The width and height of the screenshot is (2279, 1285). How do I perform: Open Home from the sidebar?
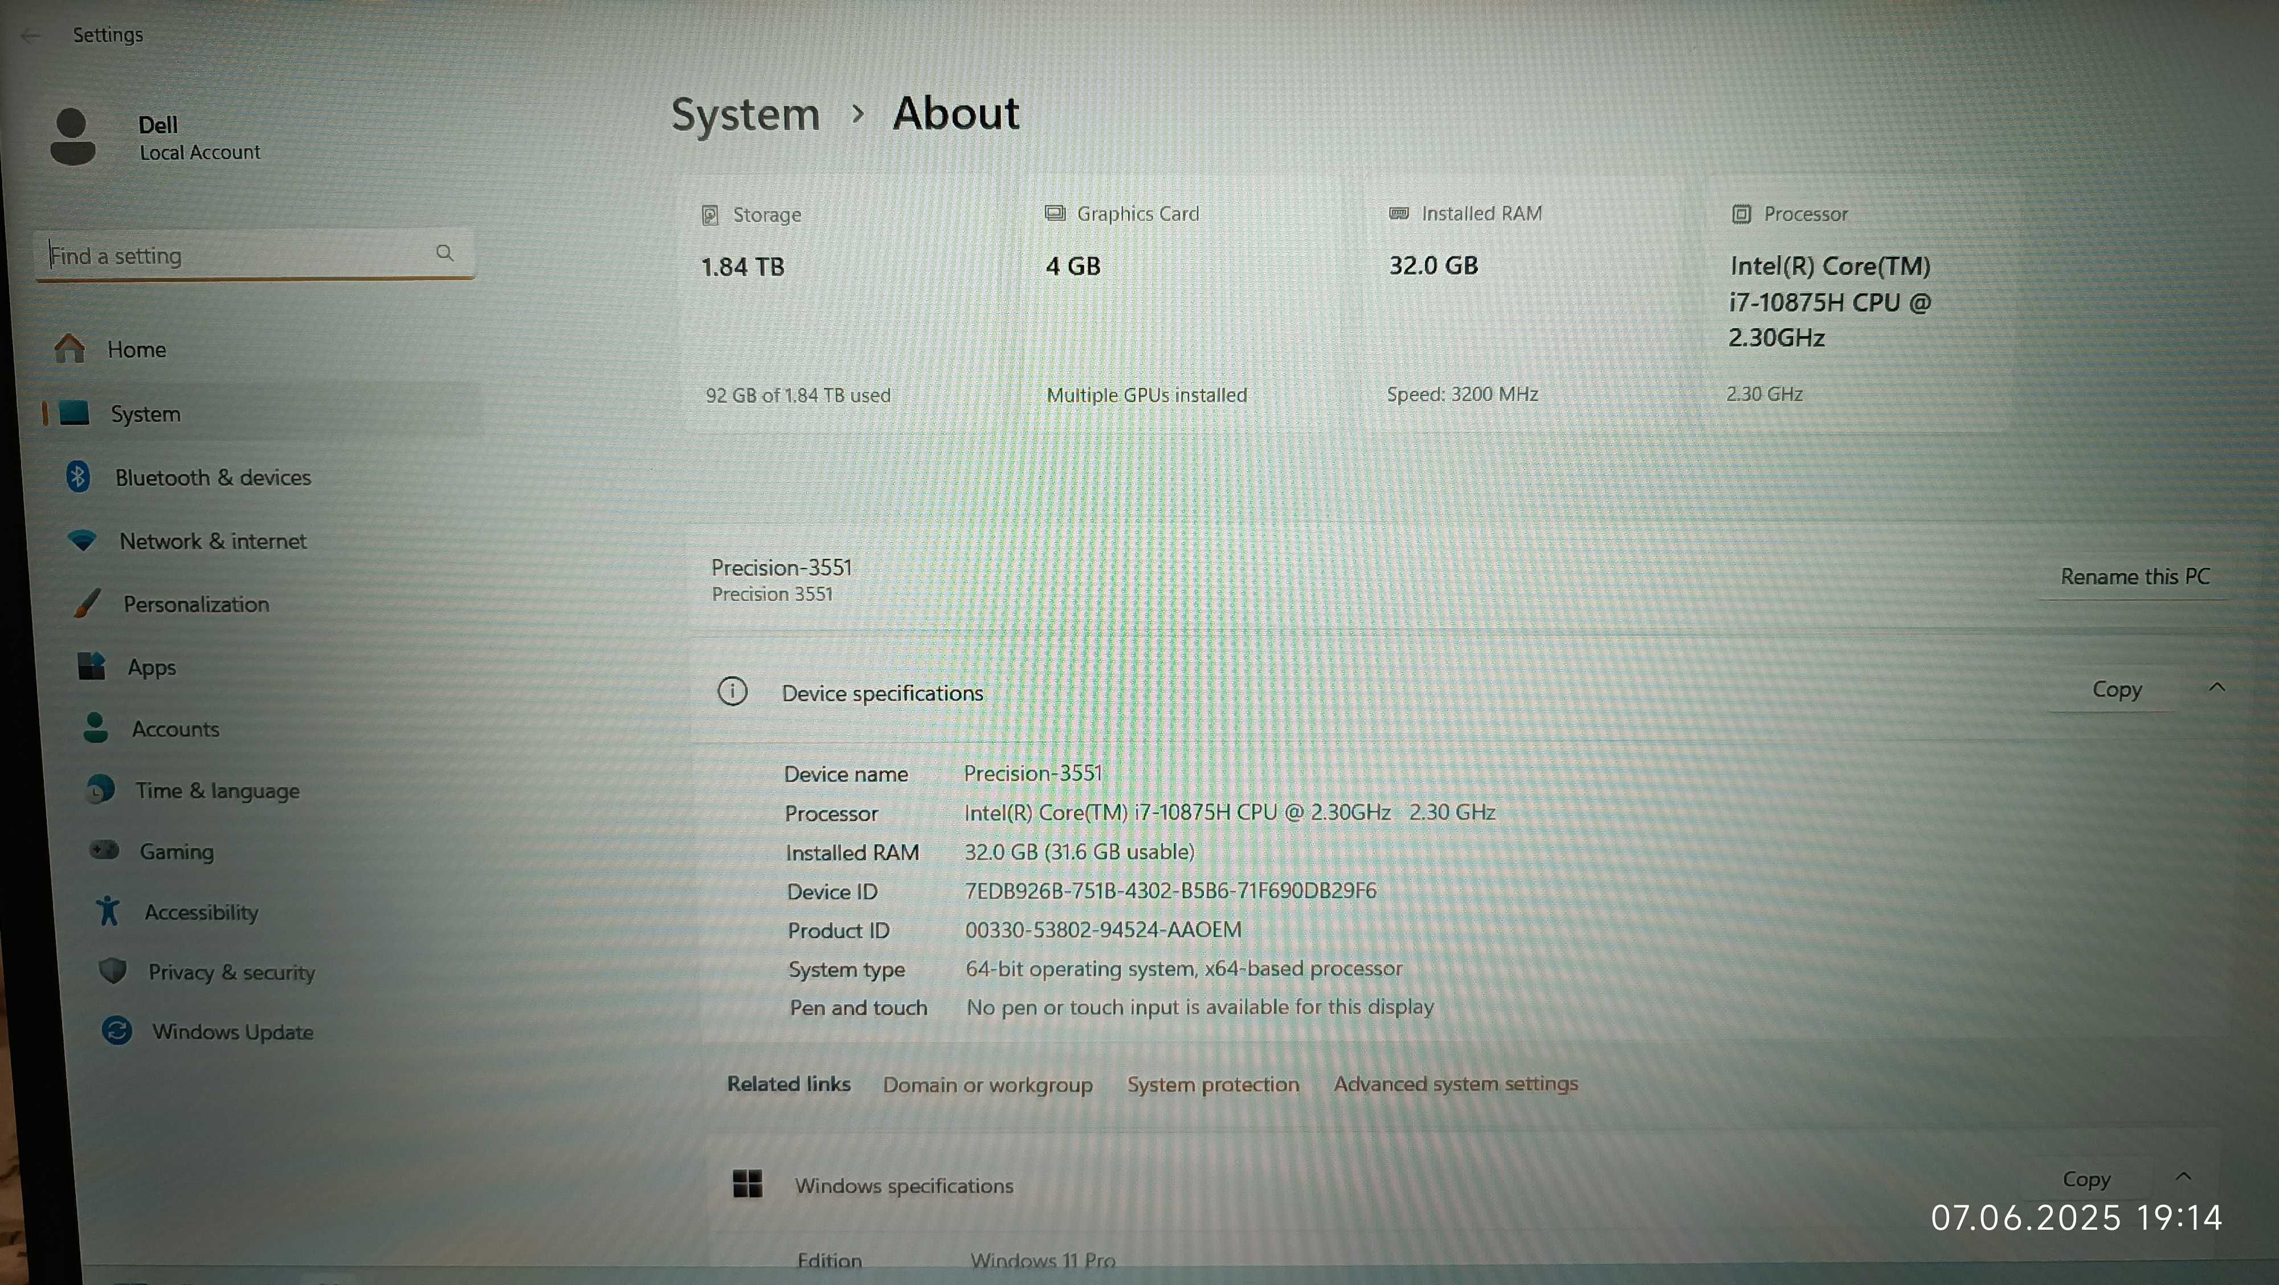(137, 349)
